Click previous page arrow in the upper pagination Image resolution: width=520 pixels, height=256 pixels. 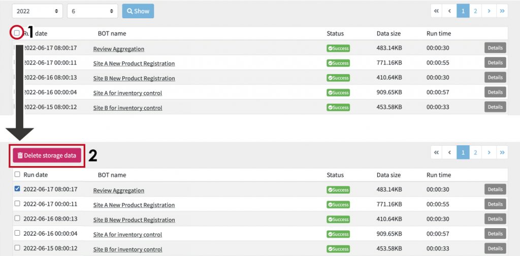click(449, 11)
